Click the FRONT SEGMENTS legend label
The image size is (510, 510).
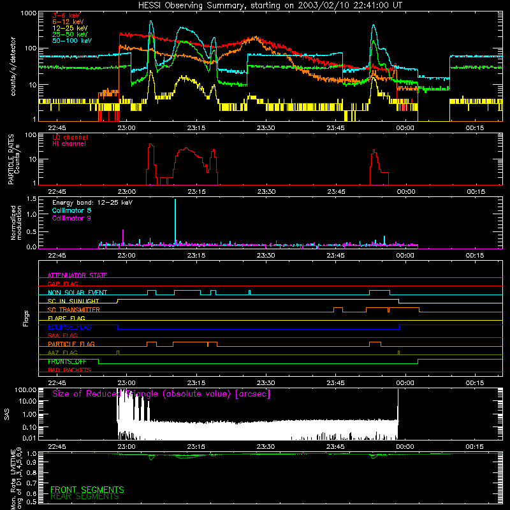[87, 490]
